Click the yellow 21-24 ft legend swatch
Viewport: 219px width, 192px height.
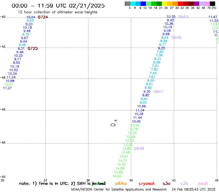[164, 4]
